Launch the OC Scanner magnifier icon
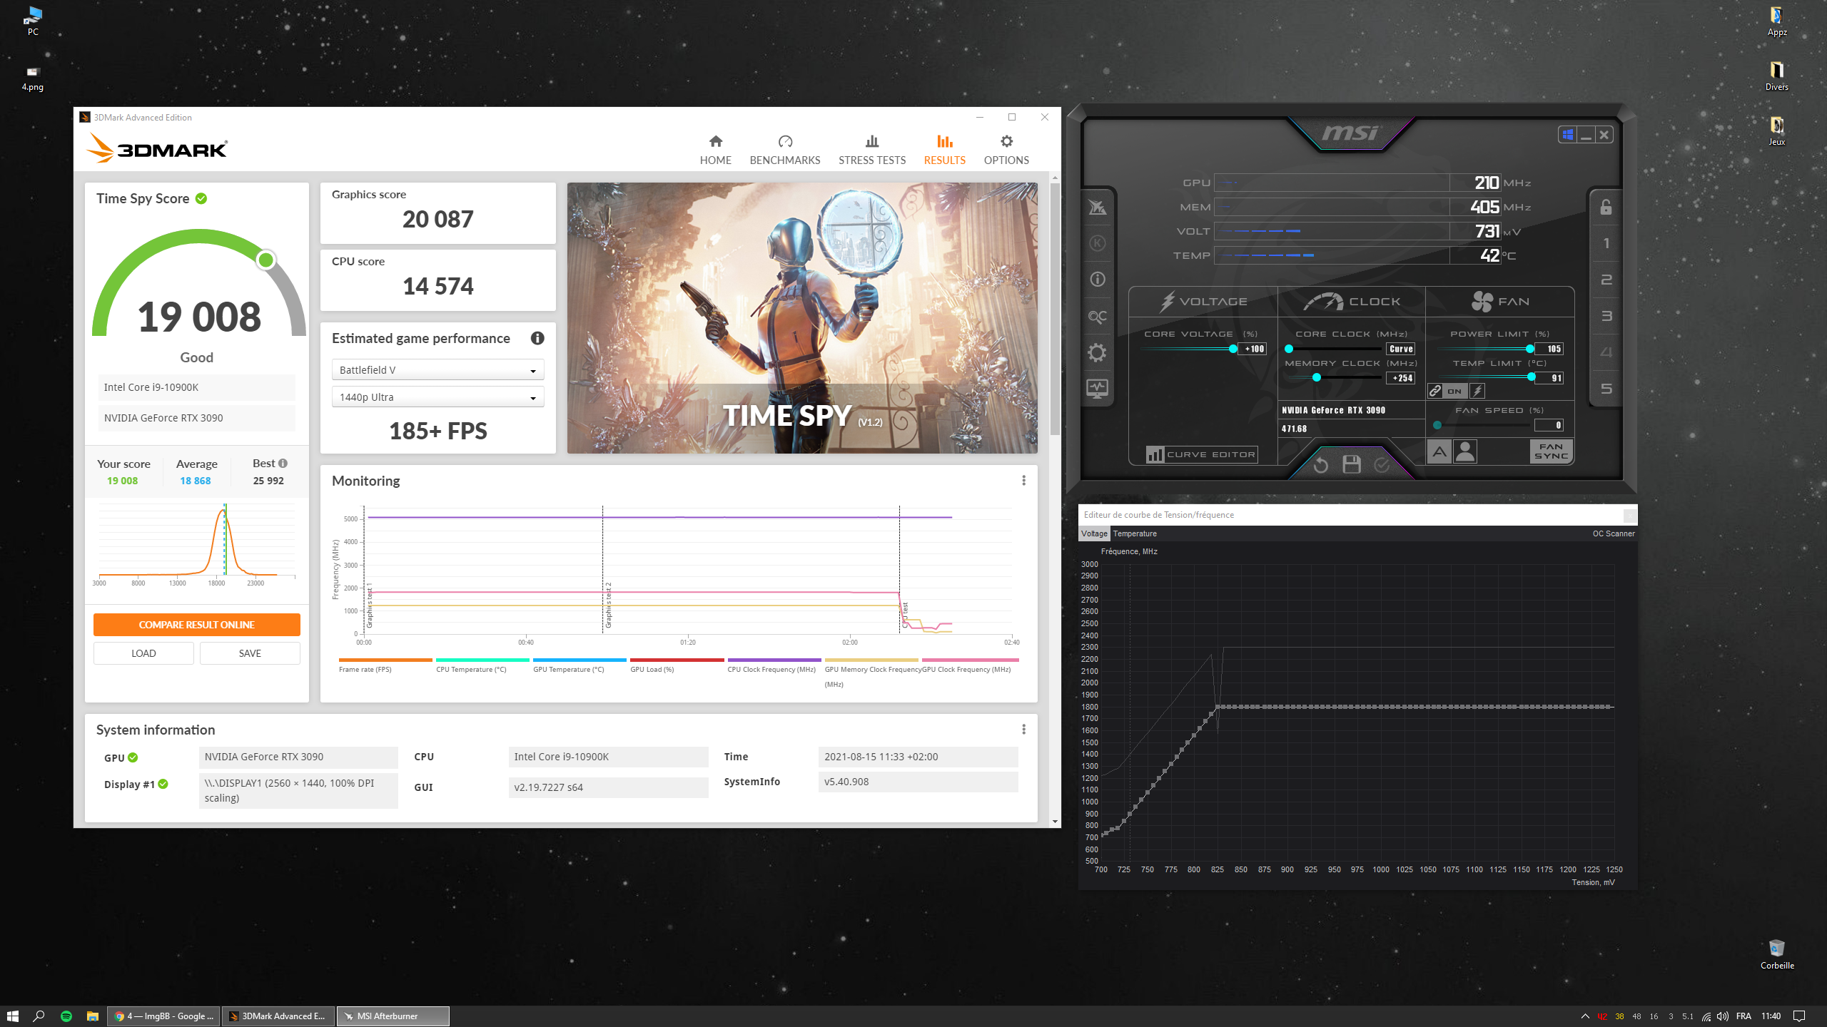This screenshot has width=1827, height=1027. [x=1097, y=316]
